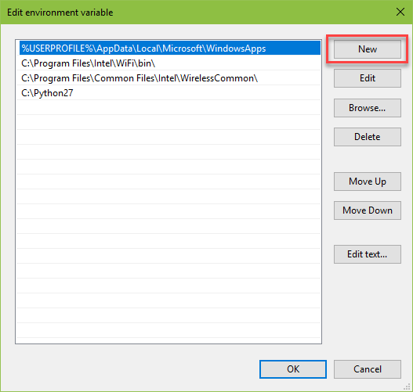Cancel the environment variable dialog
Viewport: 413px width, 392px height.
(x=368, y=369)
